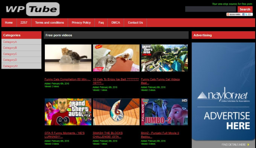Click the green one-stop source tagline
Screen dimensions: 256x148
(232, 4)
